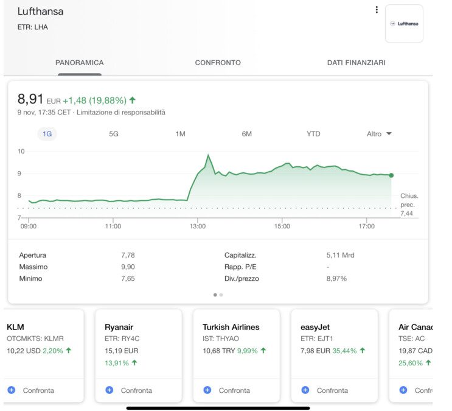Click the Minimo value 7,65

coord(128,278)
